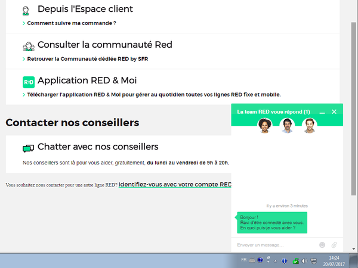Click Identifiez-vous avec votre compte RED link

175,185
